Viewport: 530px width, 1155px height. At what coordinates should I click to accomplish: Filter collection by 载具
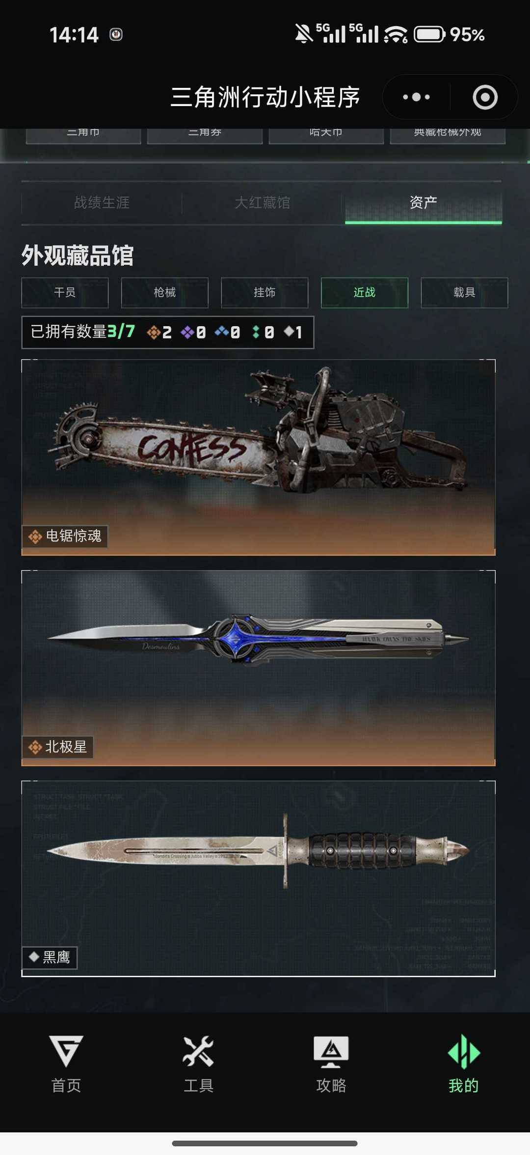pyautogui.click(x=464, y=293)
